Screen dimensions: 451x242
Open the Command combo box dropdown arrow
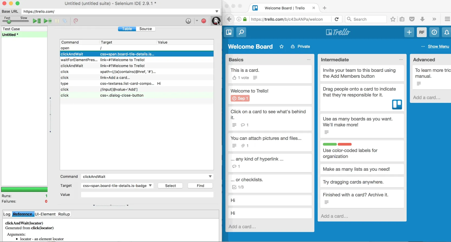pos(210,177)
